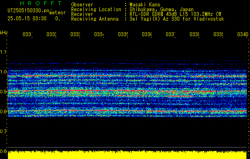This screenshot has width=250, height=159.
Task: Click the green HROFFT title text
Action: [41, 3]
